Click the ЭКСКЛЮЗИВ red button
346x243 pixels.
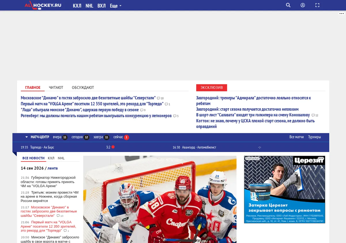pyautogui.click(x=212, y=88)
